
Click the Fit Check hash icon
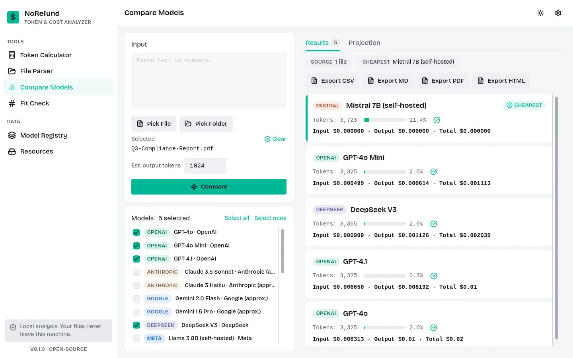[12, 103]
